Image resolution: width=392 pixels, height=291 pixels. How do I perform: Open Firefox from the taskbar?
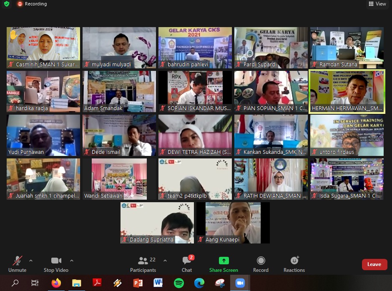coord(56,283)
